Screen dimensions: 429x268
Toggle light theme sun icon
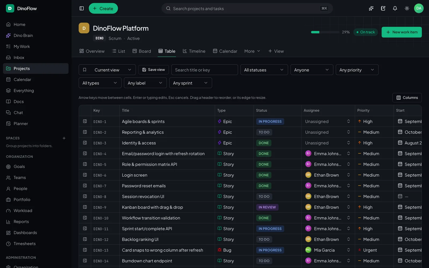[407, 9]
